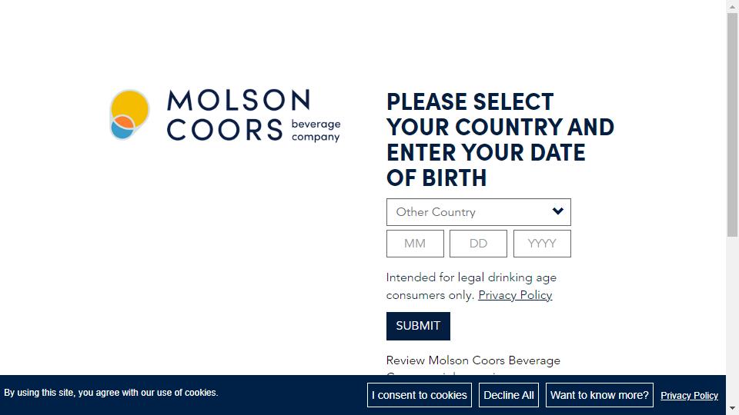Click the "Please select your country" heading
The height and width of the screenshot is (415, 739).
(500, 140)
